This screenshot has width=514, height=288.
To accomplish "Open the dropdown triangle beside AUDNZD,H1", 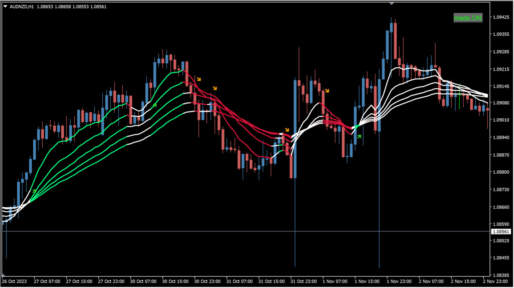I will point(5,6).
